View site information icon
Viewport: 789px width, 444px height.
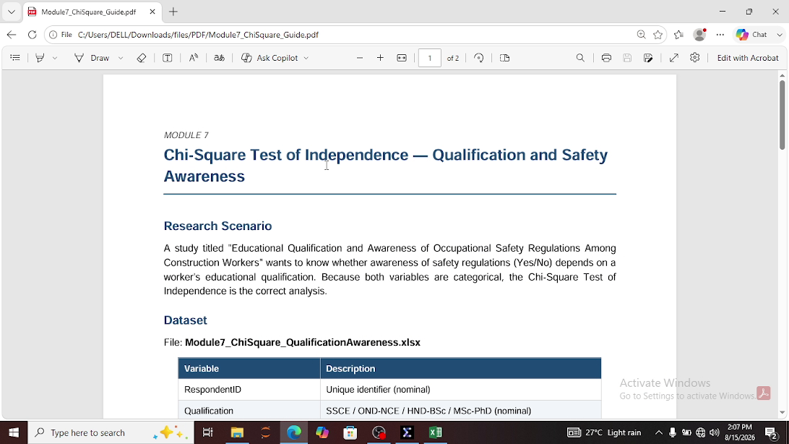pos(53,35)
